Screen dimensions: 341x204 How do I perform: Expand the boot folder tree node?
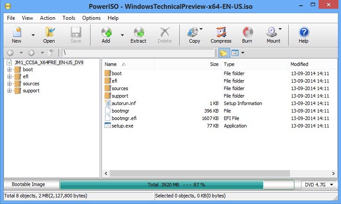[9, 69]
